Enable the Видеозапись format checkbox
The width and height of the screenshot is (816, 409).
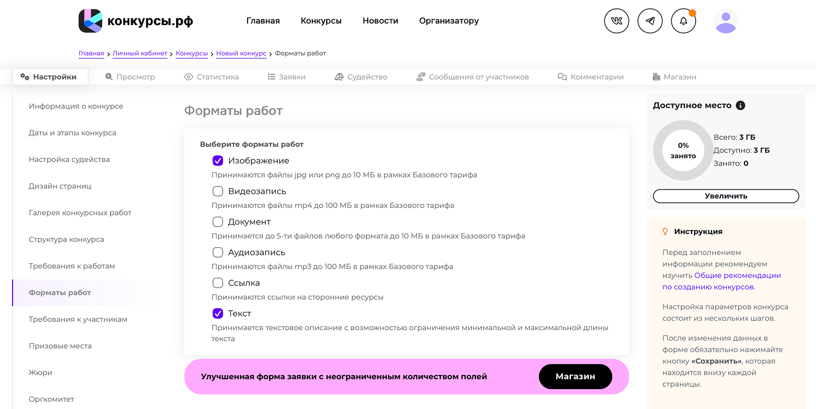(x=218, y=191)
